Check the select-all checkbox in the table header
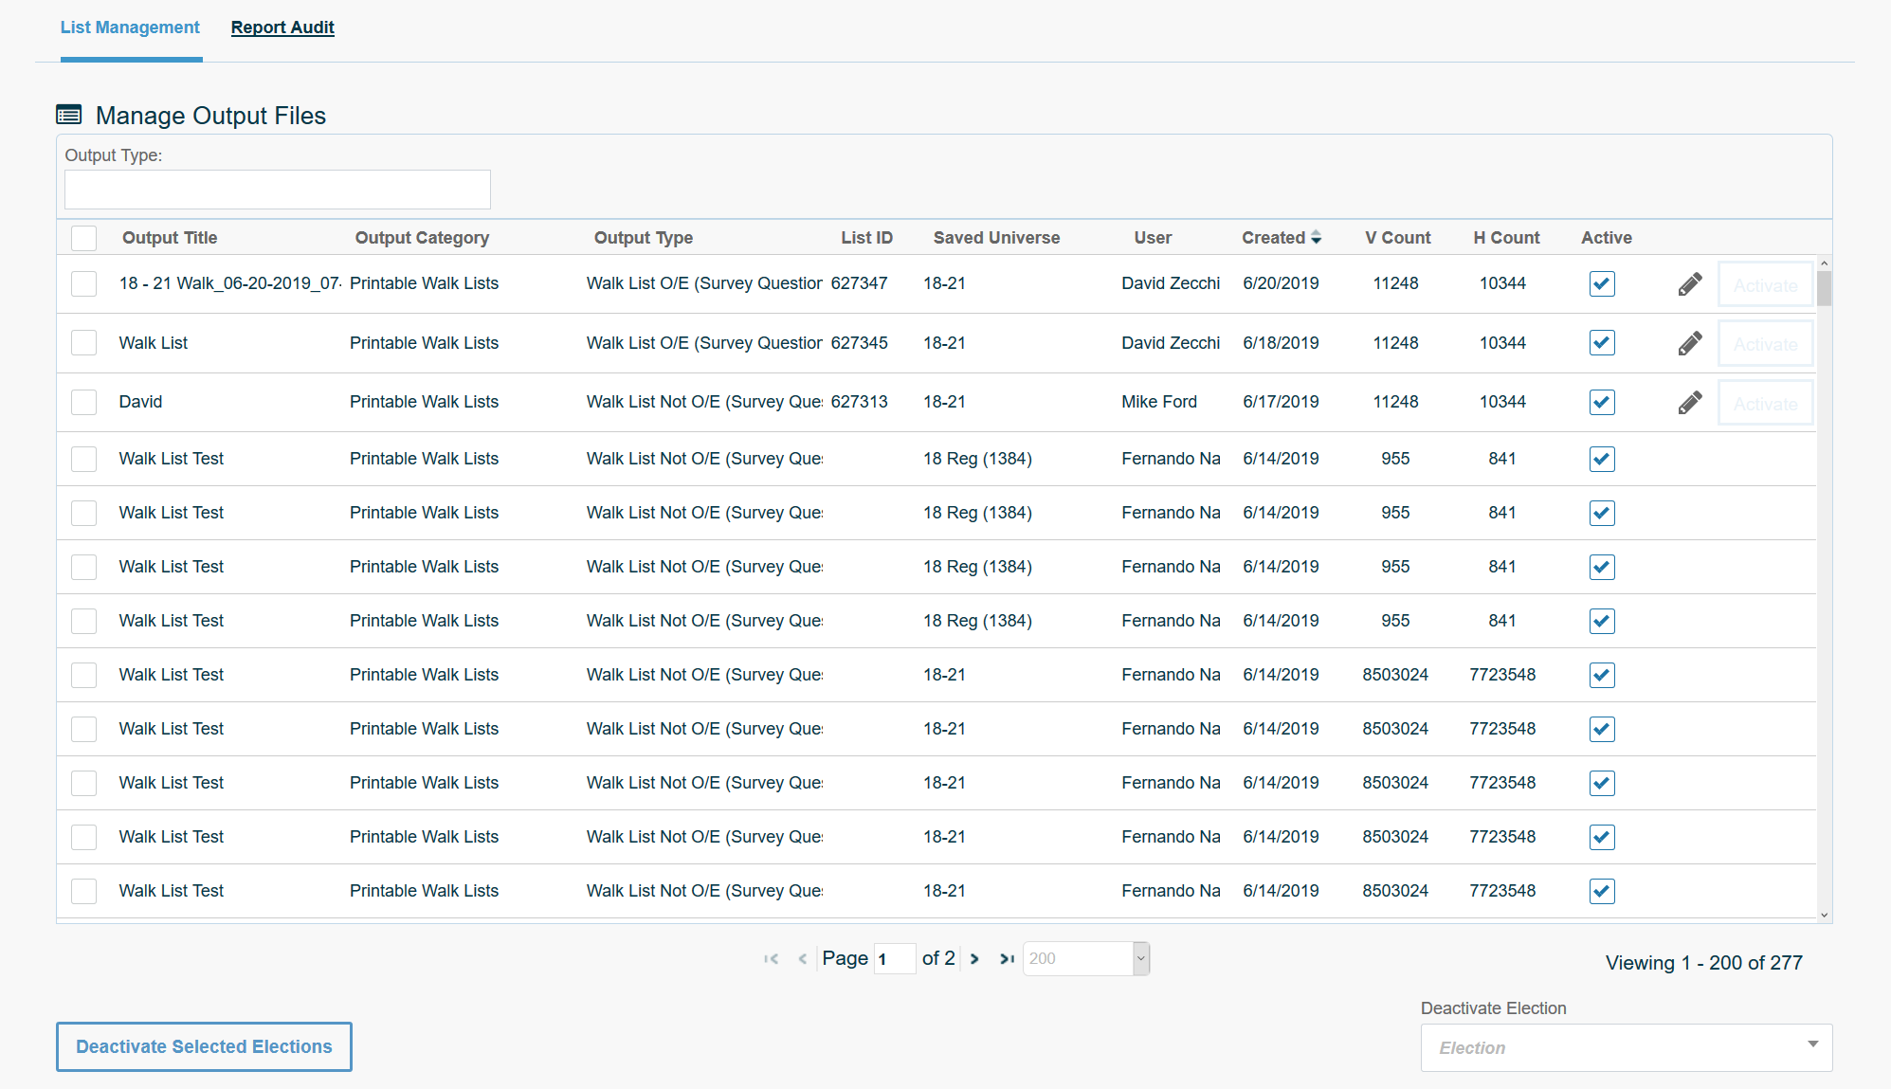 click(x=83, y=238)
